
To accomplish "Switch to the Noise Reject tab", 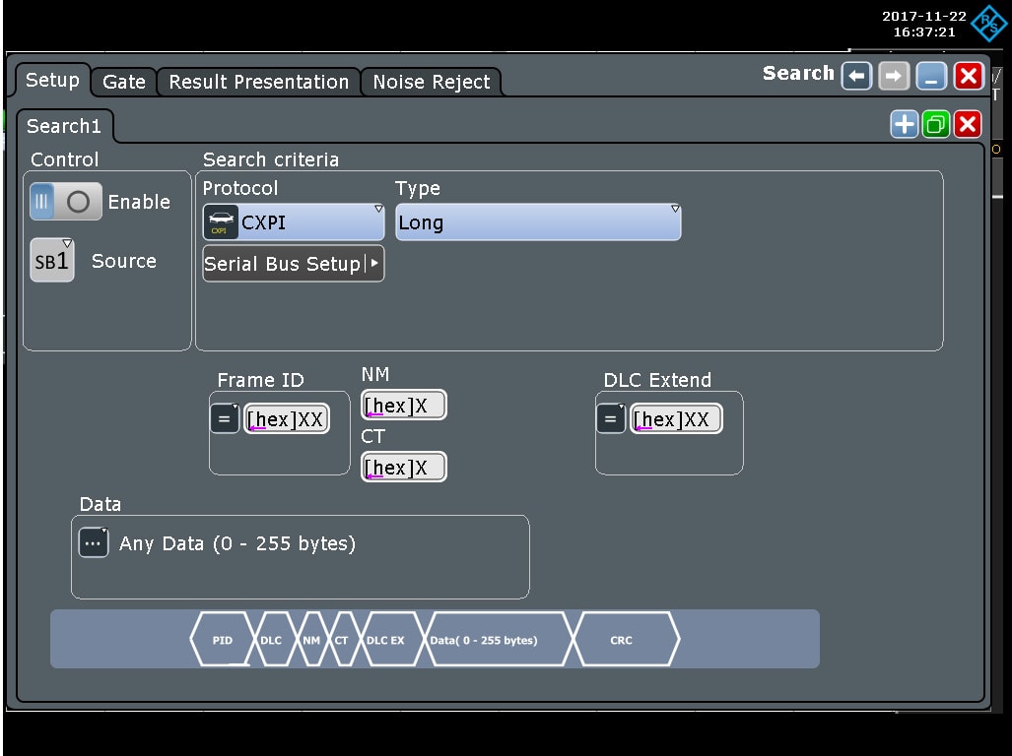I will (x=432, y=83).
